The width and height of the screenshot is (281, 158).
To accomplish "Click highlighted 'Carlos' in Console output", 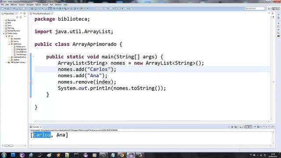I will [42, 135].
